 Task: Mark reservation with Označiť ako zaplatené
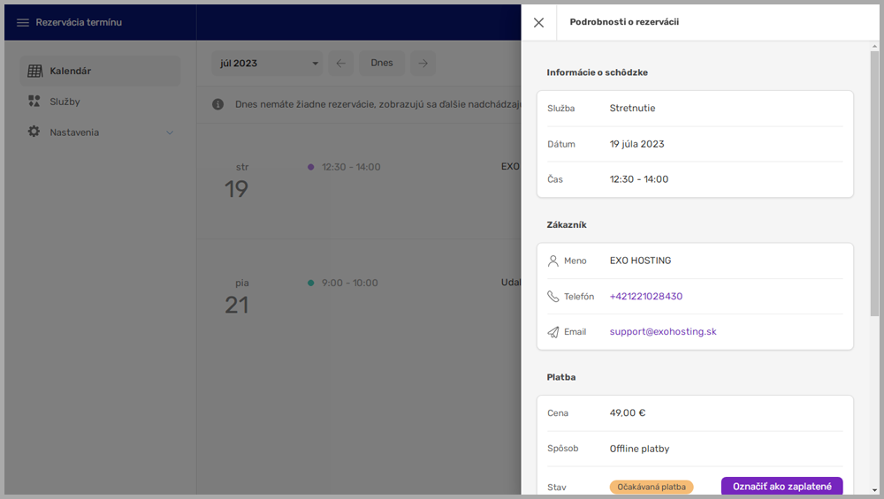(x=781, y=487)
